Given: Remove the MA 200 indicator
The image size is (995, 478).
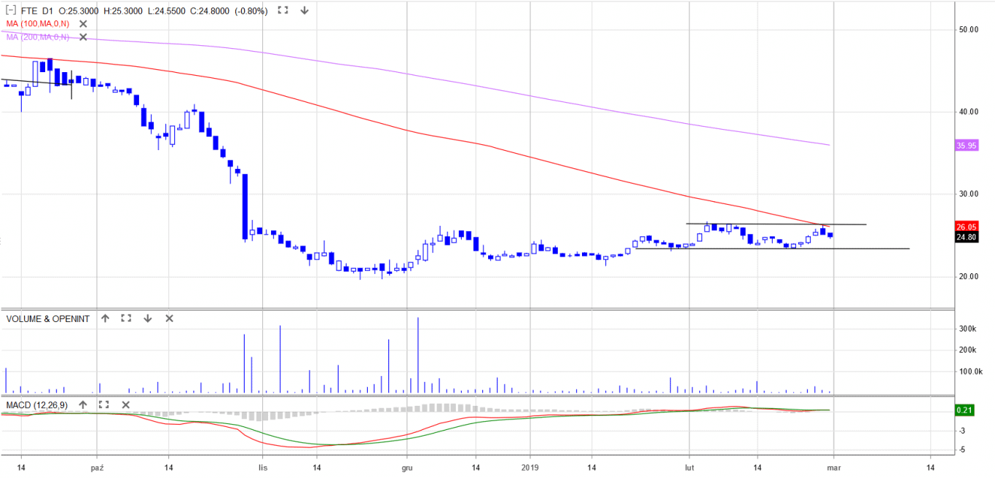Looking at the screenshot, I should pyautogui.click(x=83, y=37).
